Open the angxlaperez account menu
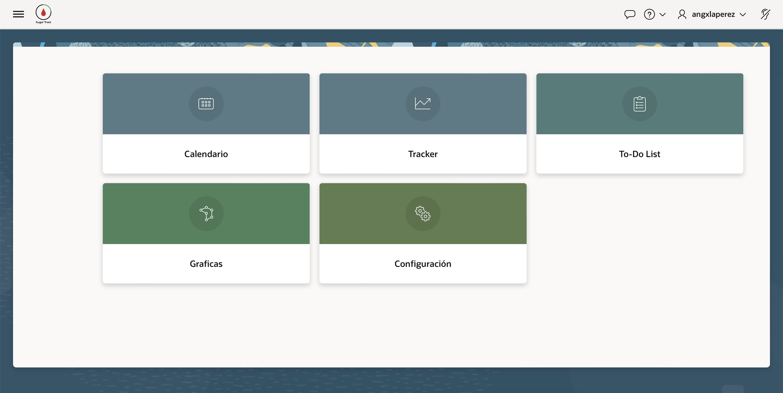The image size is (783, 393). [713, 14]
